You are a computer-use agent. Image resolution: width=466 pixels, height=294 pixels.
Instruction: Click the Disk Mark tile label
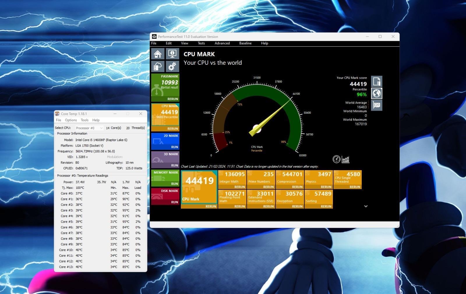pyautogui.click(x=169, y=191)
